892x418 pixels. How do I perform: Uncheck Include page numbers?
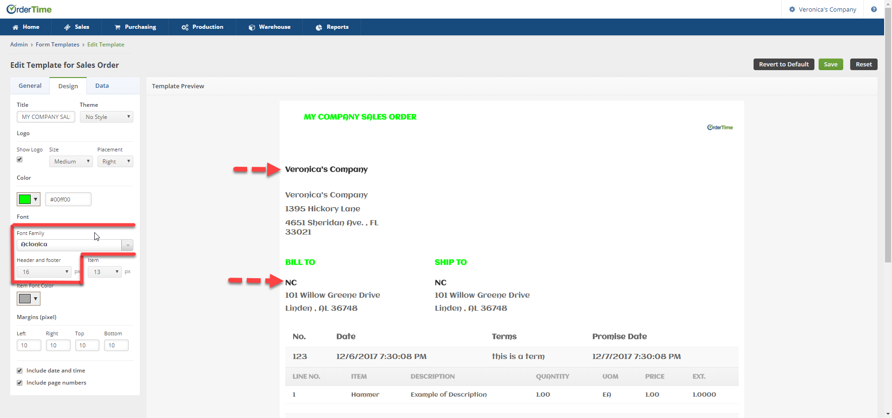[x=20, y=383]
